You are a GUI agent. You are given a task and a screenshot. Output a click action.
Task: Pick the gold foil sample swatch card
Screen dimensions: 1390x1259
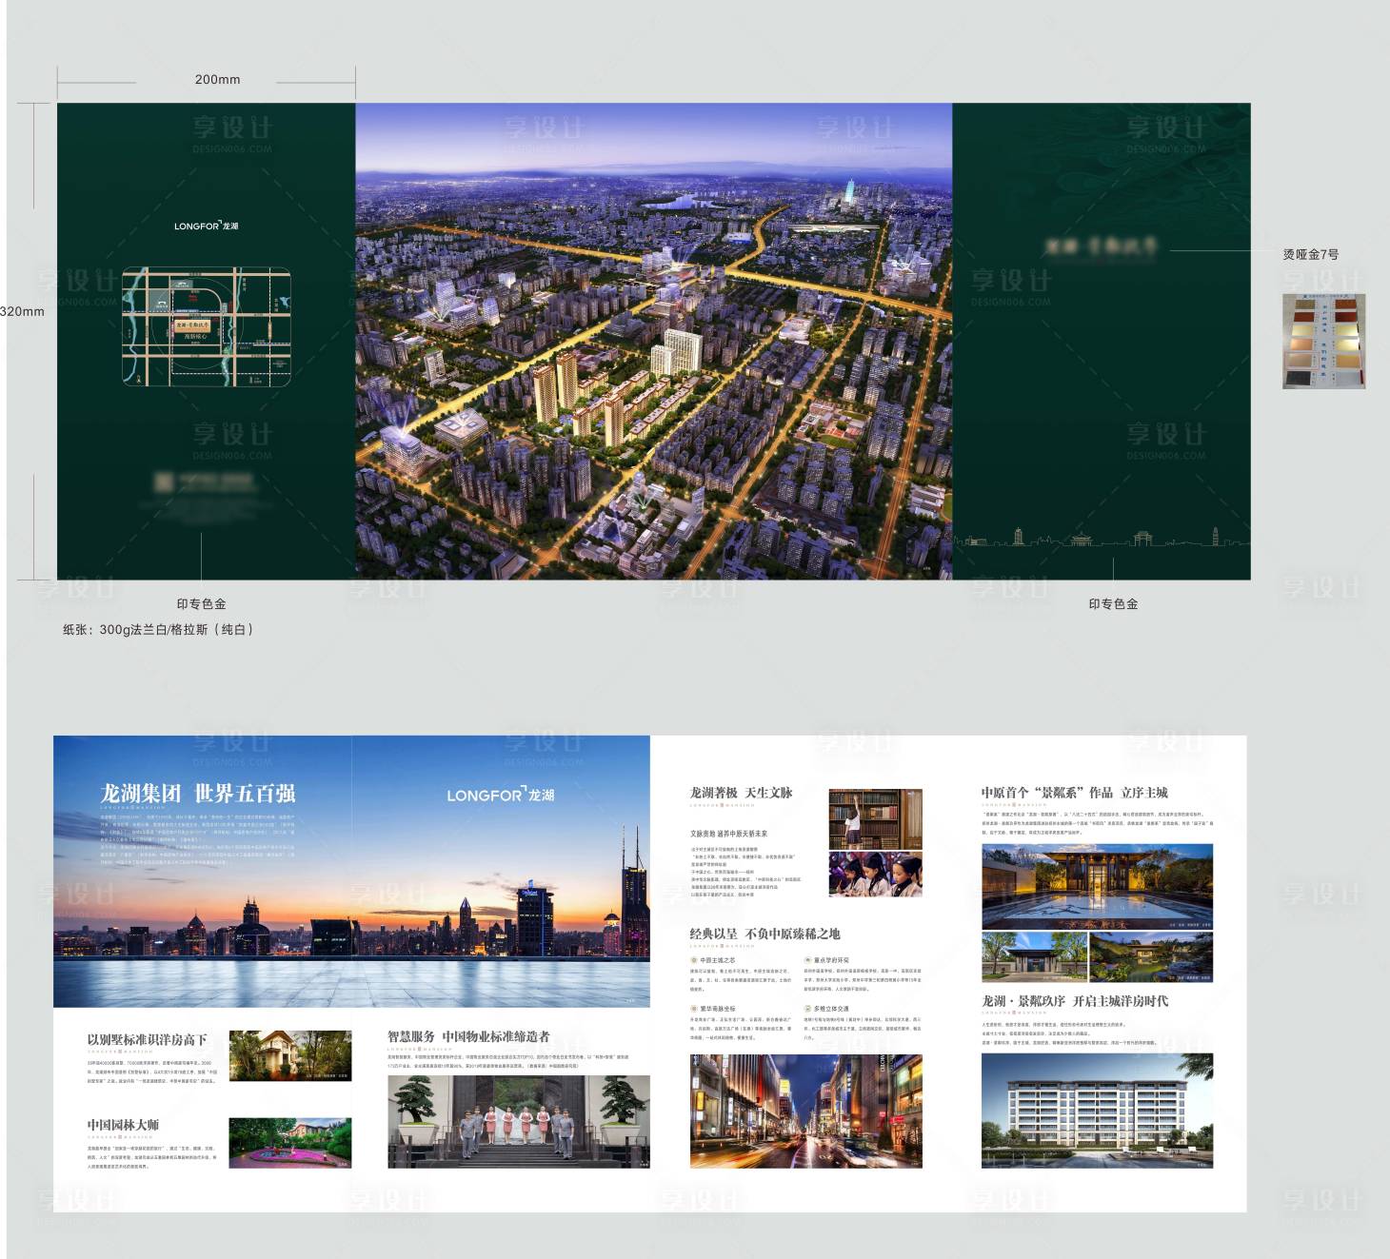pos(1323,341)
